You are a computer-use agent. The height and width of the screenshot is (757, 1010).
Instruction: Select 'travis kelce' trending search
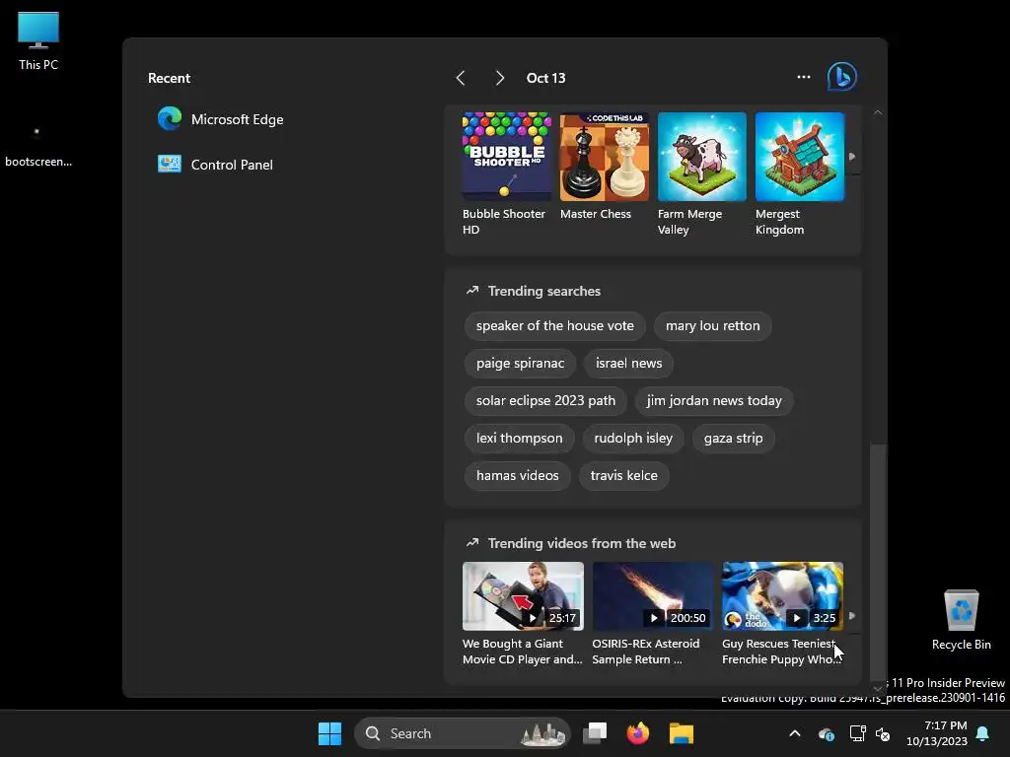623,475
